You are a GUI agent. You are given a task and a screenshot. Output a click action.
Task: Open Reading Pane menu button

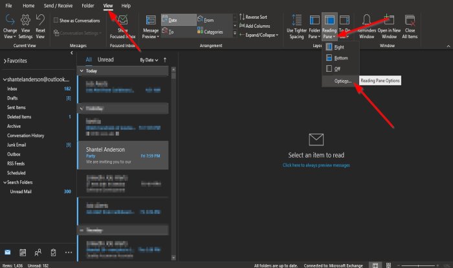[x=329, y=26]
